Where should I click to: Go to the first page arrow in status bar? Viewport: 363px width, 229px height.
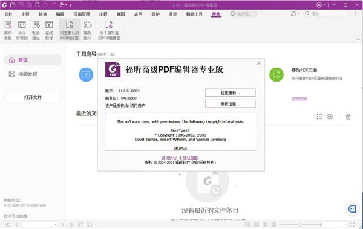tap(8, 225)
